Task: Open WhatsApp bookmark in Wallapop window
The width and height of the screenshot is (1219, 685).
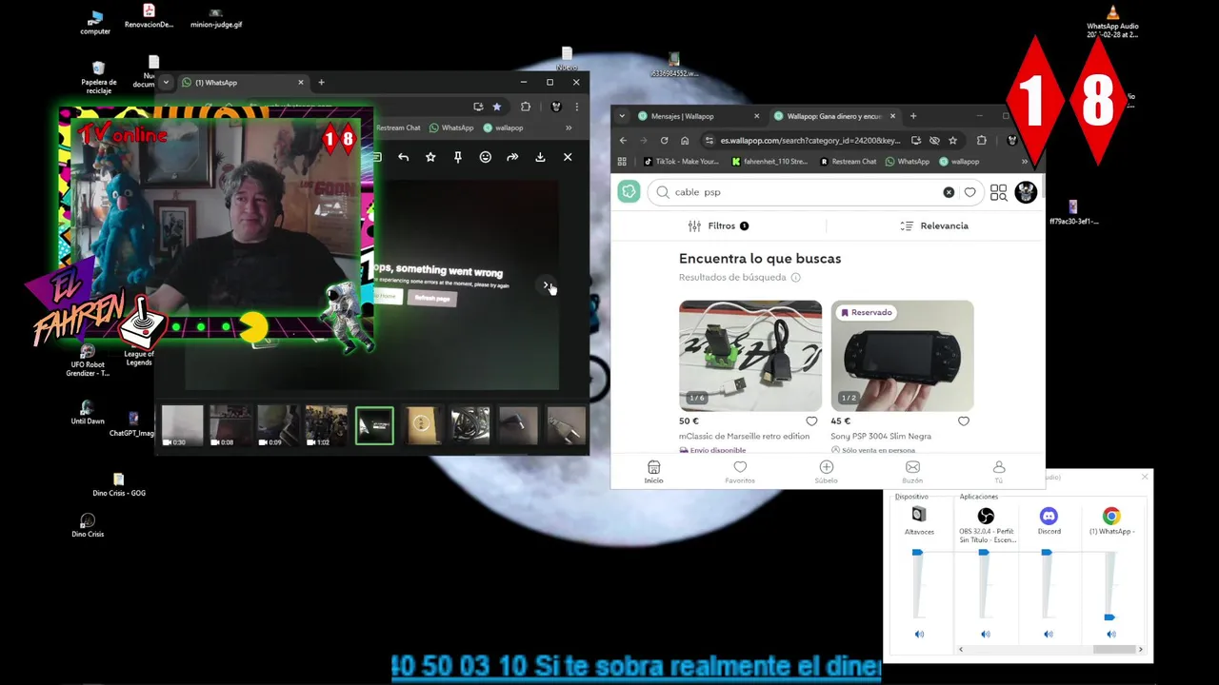Action: [907, 162]
